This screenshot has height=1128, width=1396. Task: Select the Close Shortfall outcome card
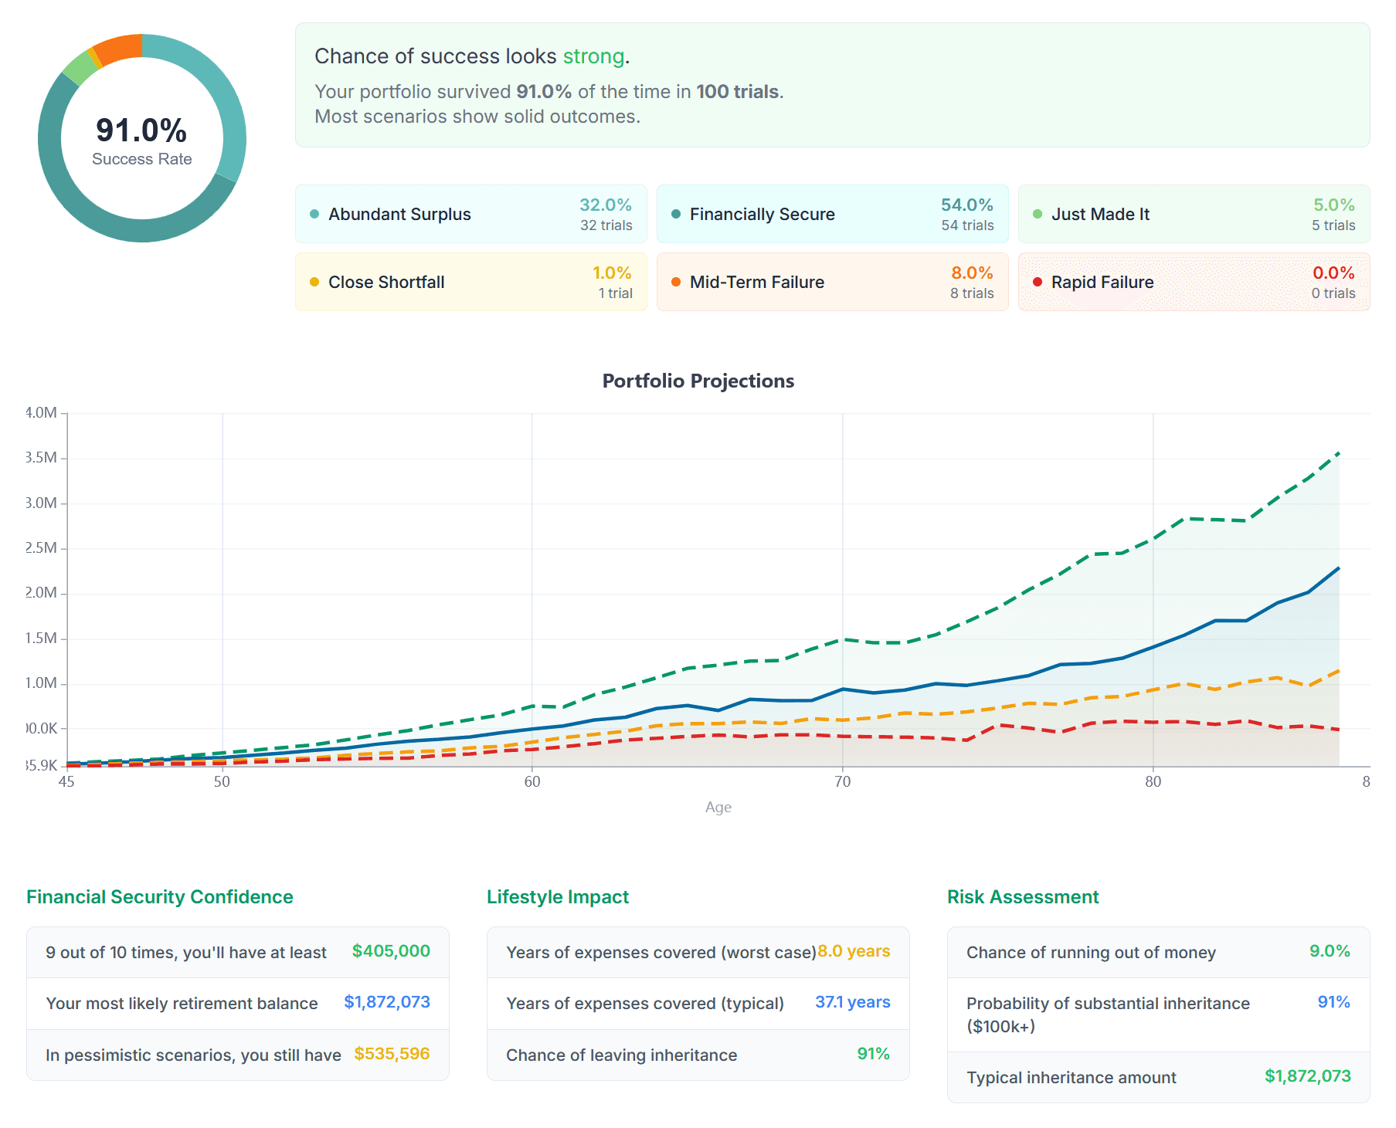tap(470, 282)
